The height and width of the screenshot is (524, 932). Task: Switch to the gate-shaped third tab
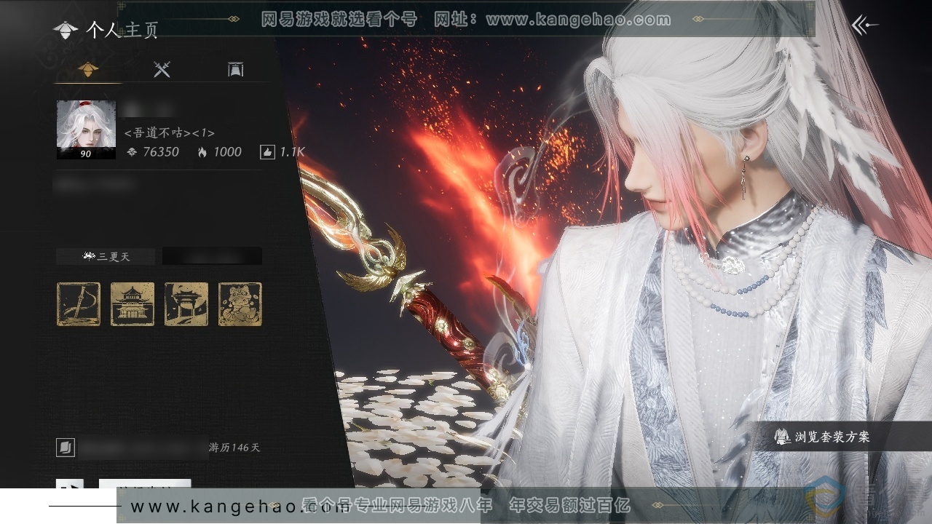(x=235, y=69)
